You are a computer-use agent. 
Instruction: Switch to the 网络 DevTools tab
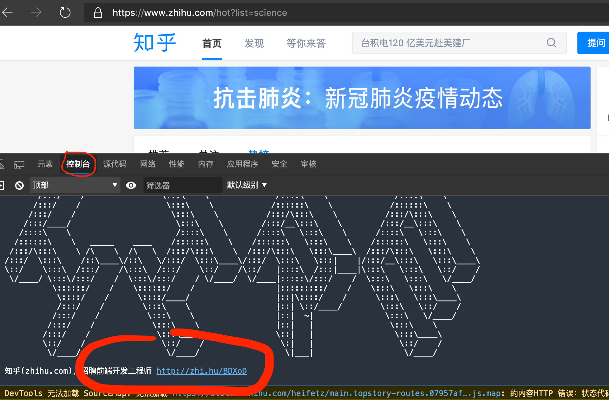click(148, 164)
